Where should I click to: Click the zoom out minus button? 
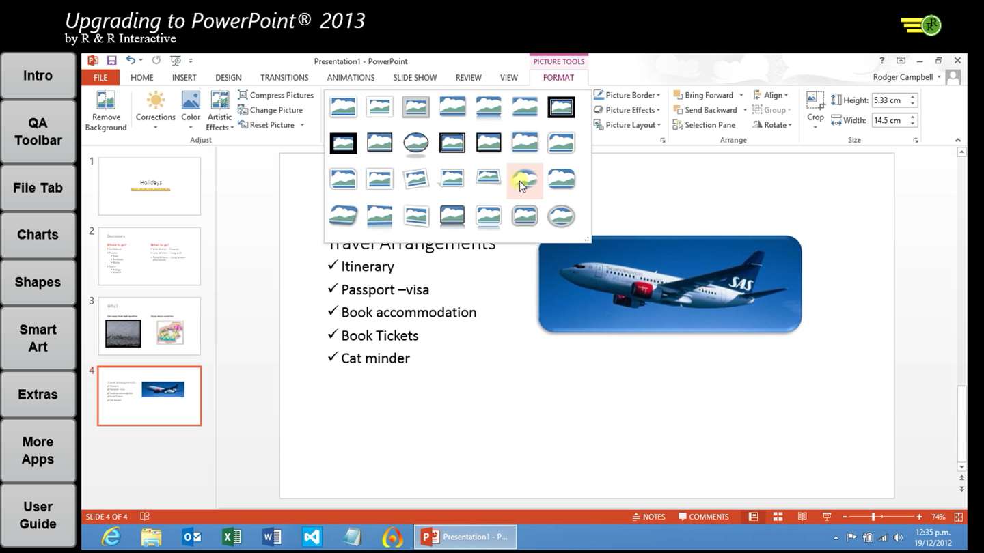click(845, 517)
